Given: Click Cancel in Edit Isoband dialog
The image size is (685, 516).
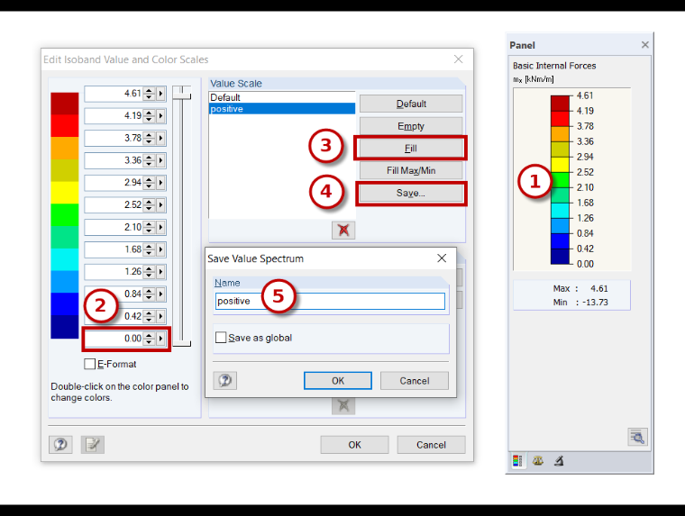Looking at the screenshot, I should 431,444.
